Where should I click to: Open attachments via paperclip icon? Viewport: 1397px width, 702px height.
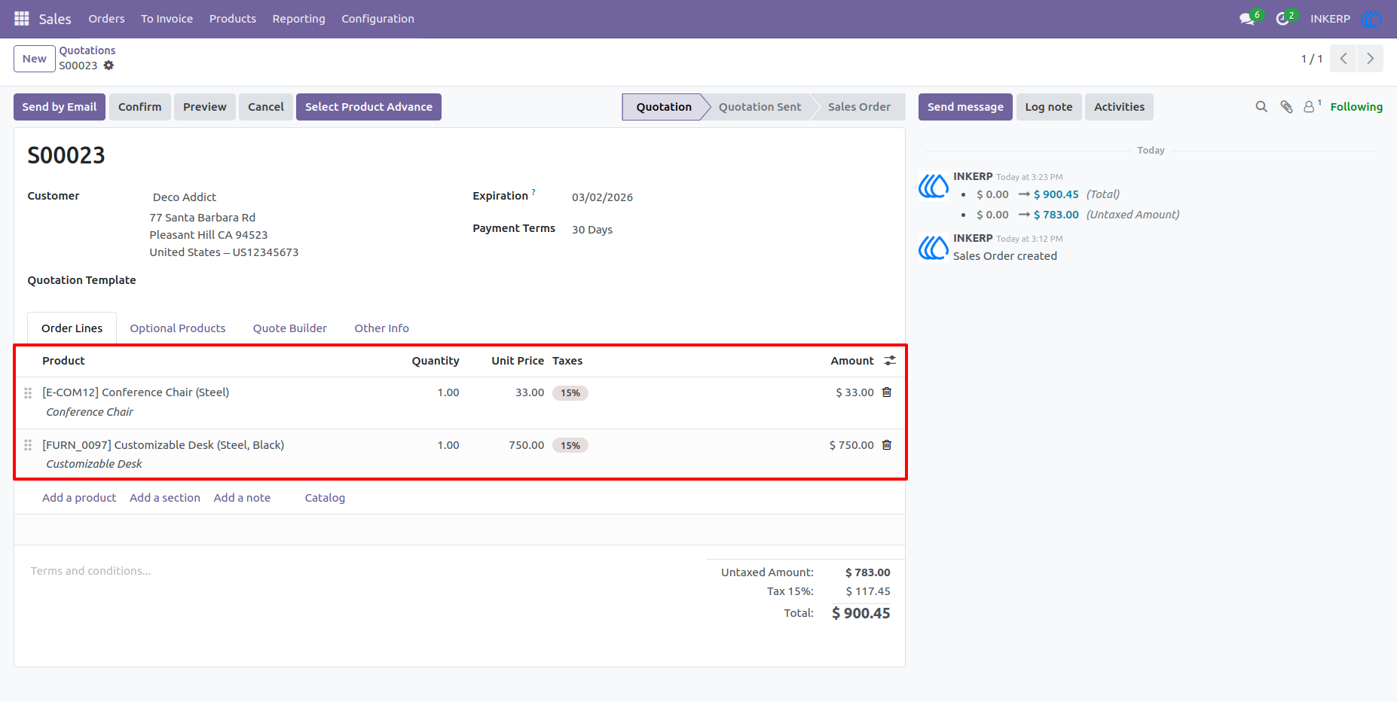[x=1286, y=107]
